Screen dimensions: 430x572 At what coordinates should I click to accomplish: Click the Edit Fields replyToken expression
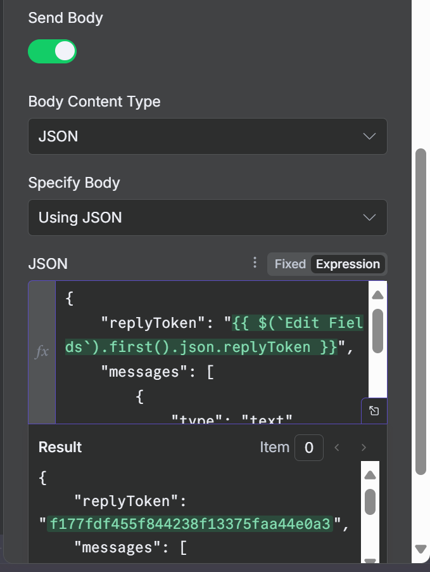click(214, 335)
